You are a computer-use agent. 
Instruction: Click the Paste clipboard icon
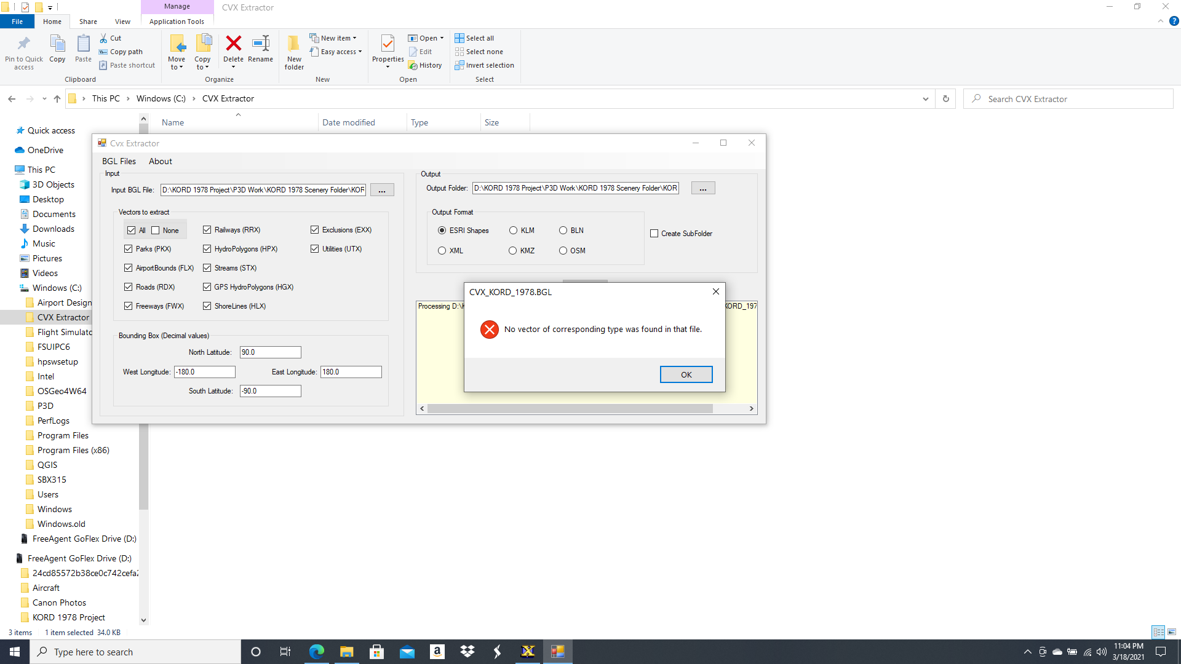coord(83,44)
